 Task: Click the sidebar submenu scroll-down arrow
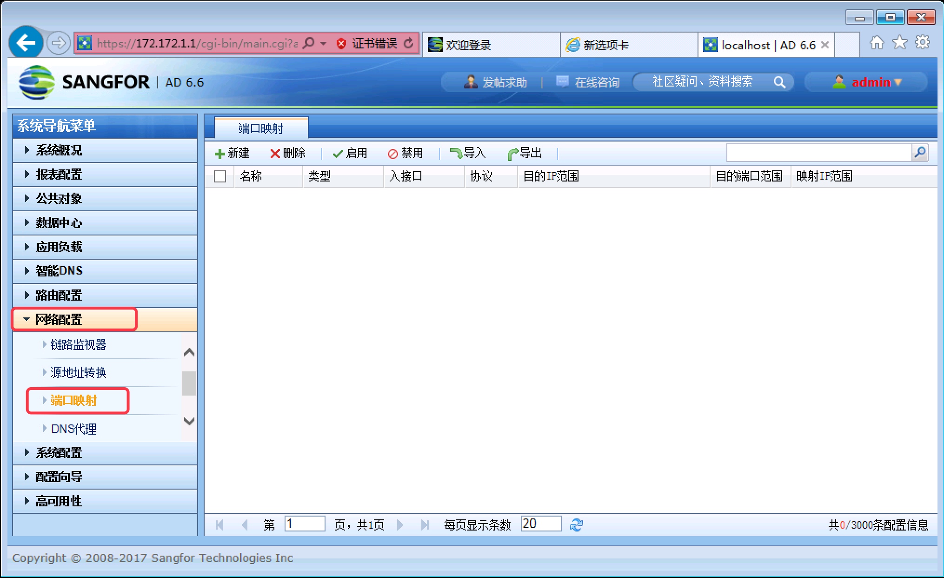[189, 421]
